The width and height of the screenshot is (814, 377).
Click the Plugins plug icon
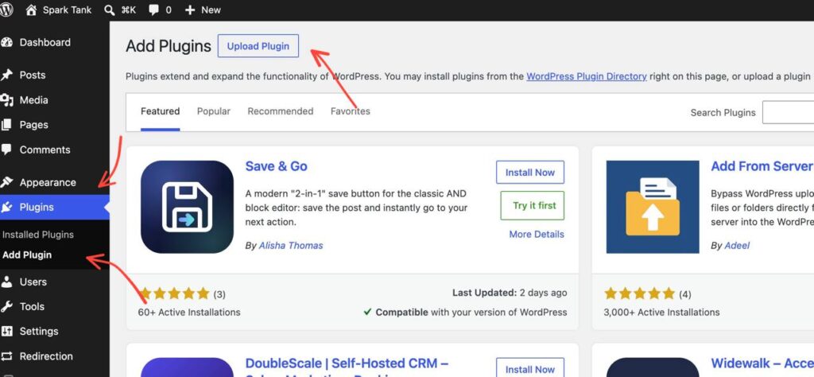coord(6,208)
